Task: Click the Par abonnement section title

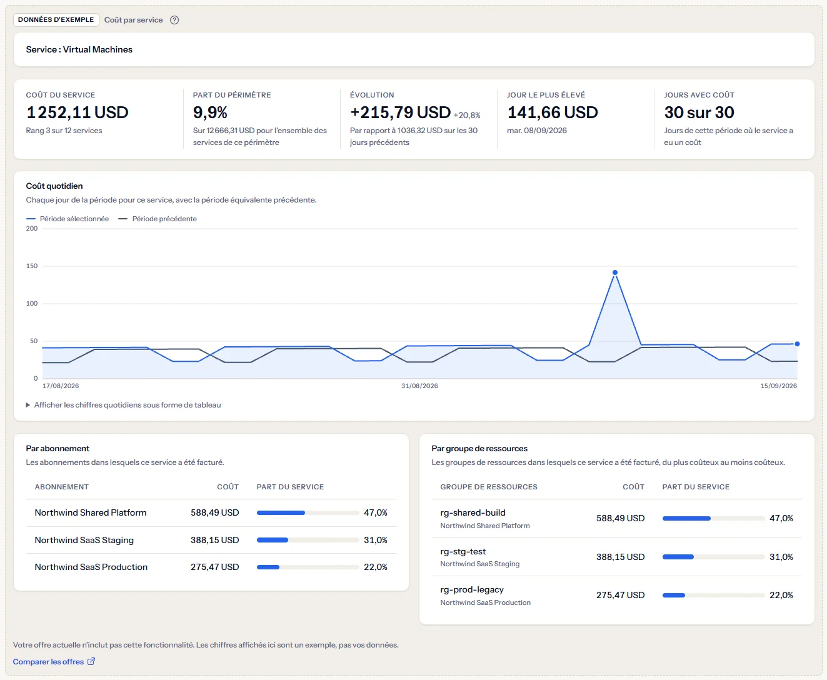Action: point(58,448)
